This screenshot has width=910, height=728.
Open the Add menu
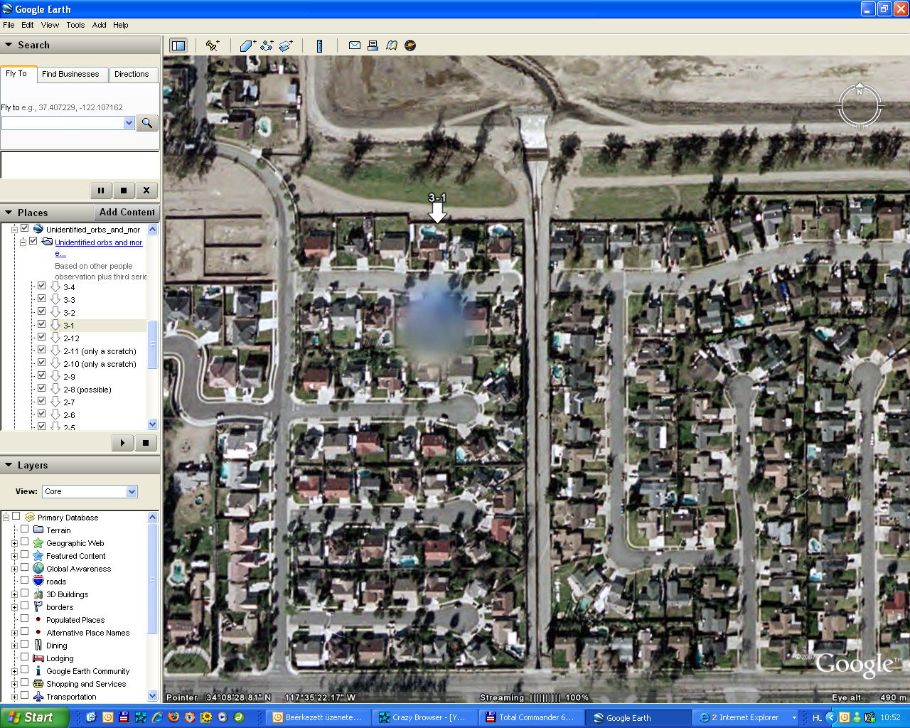pyautogui.click(x=100, y=25)
